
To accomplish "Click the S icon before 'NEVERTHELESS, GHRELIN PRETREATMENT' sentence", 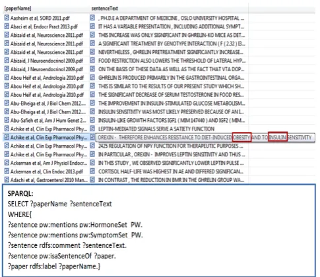I will pyautogui.click(x=92, y=52).
